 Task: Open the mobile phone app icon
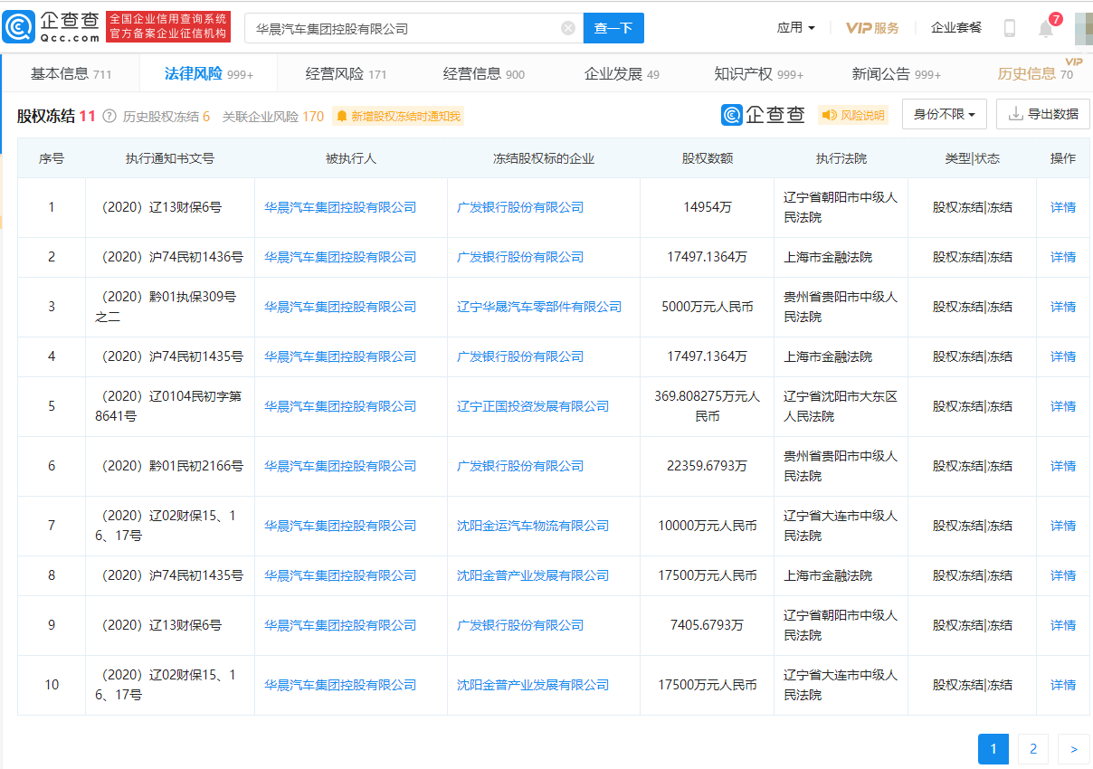[x=1010, y=28]
